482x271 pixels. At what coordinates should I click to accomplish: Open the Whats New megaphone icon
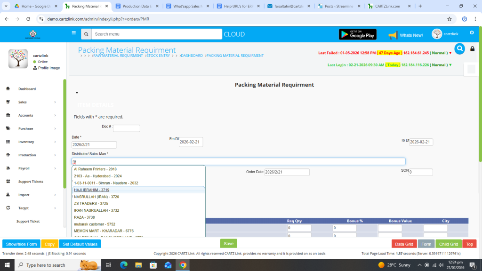pyautogui.click(x=393, y=35)
